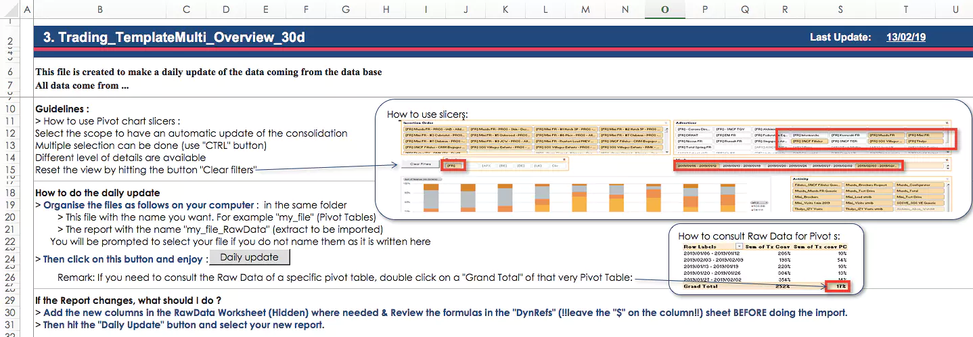
Task: Click the select-all corner of the sheet
Action: 11,9
